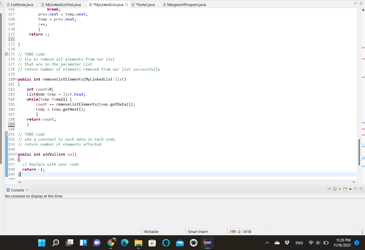Click the cursor position 199 : 2 : 3418
This screenshot has width=365, height=250.
click(240, 232)
